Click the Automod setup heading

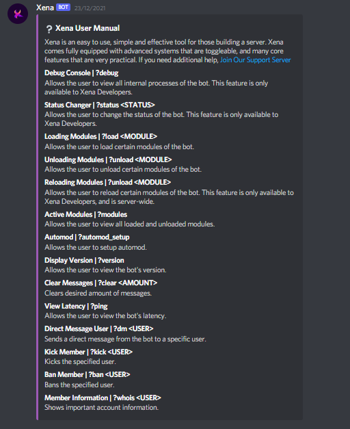(87, 237)
